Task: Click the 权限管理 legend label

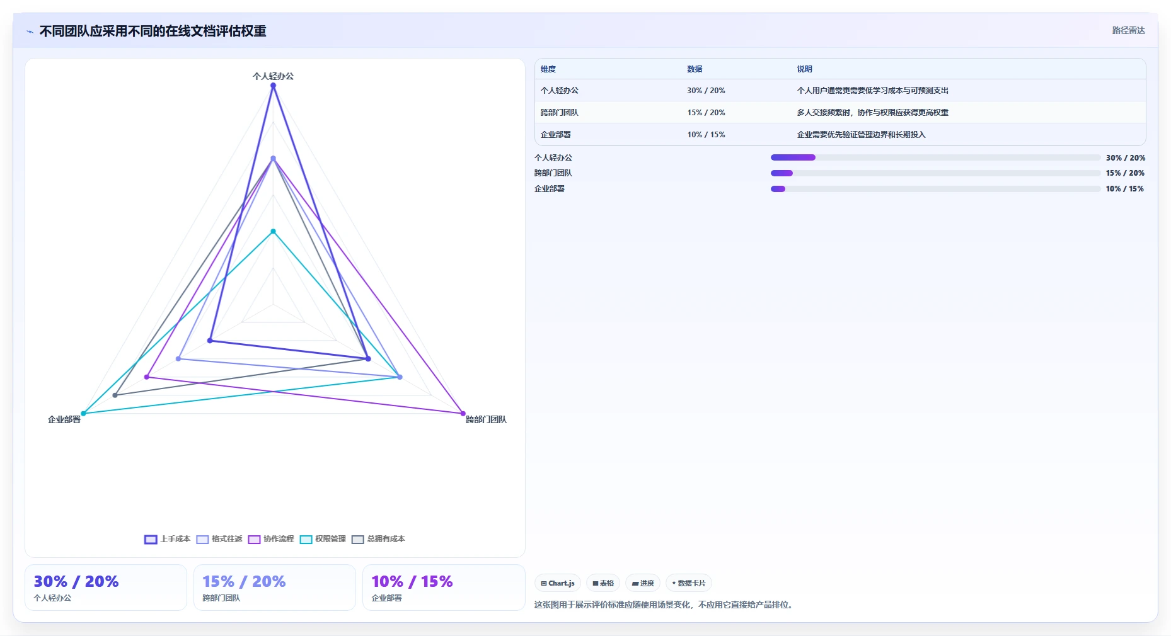Action: [330, 539]
